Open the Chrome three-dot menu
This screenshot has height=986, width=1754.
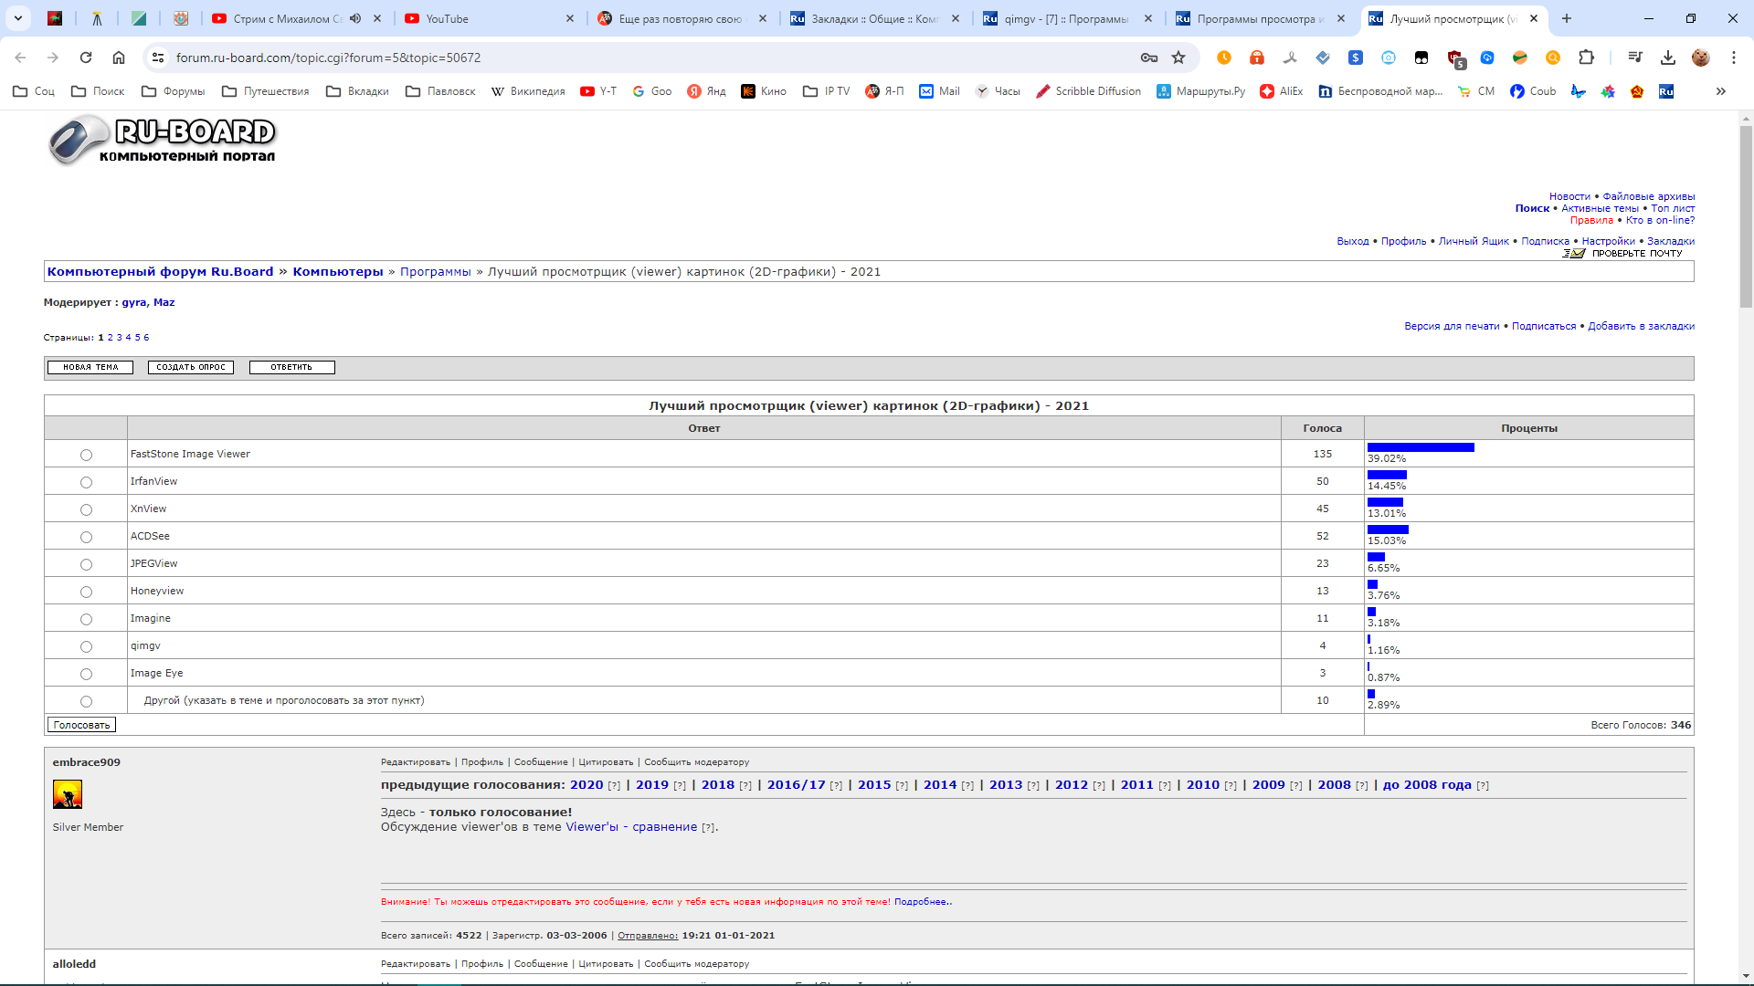(x=1733, y=58)
